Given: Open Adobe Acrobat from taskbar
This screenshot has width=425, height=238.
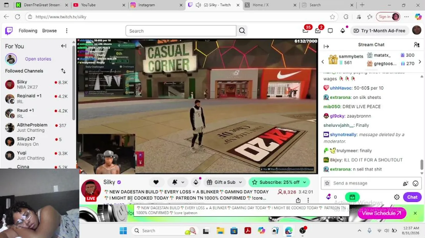Looking at the screenshot, I should coord(248,231).
